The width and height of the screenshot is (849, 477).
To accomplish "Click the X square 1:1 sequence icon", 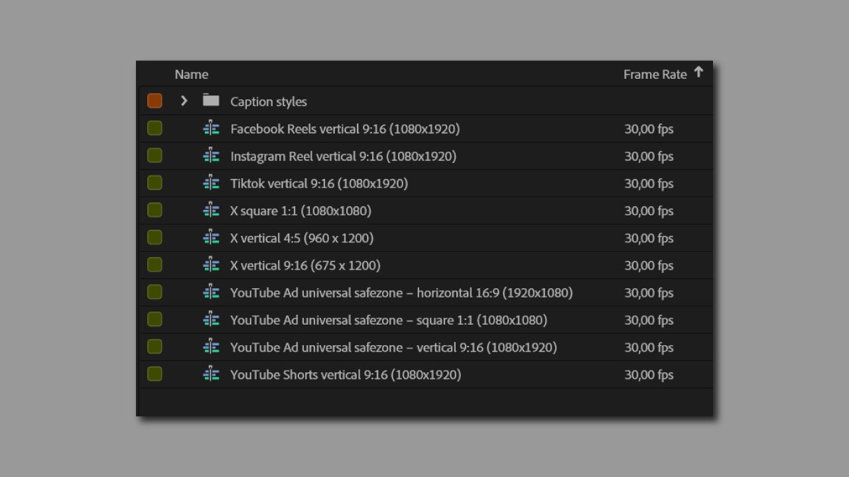I will click(211, 210).
